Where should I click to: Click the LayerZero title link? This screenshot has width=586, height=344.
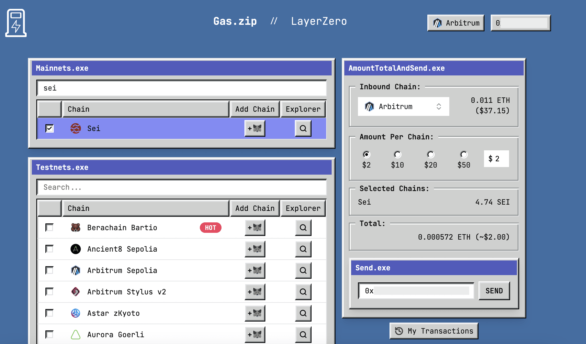tap(319, 21)
